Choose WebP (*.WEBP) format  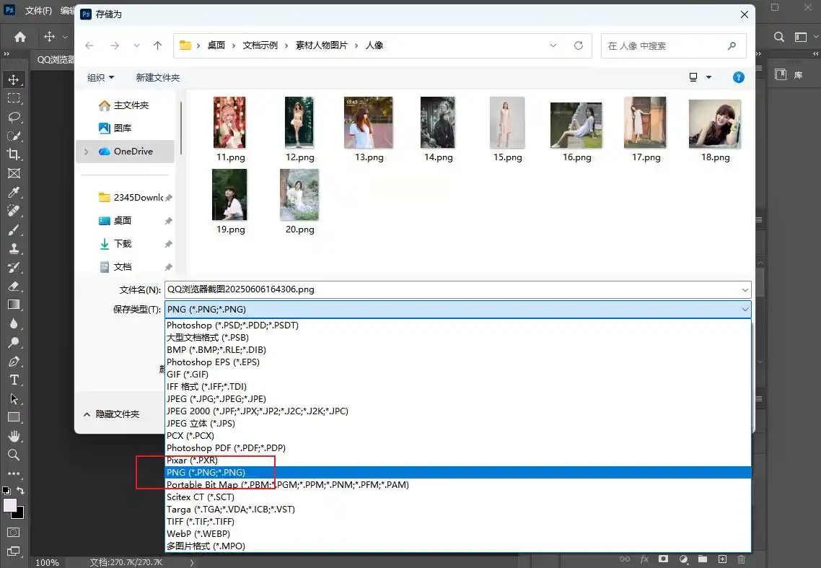click(x=198, y=534)
